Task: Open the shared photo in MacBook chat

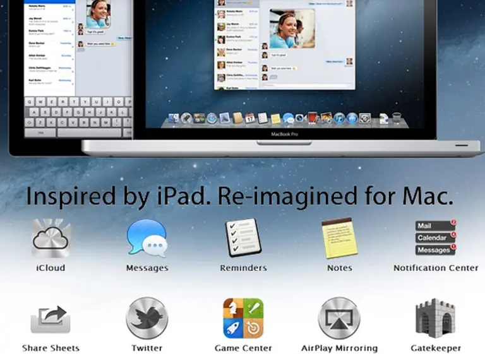Action: [292, 28]
